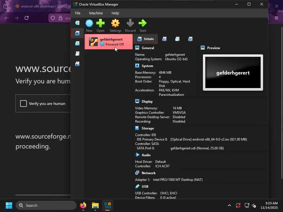Click the Base Memory value 4846 MB

[x=165, y=73]
